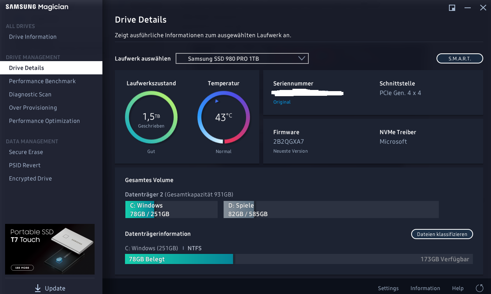Select Secure Erase option
This screenshot has width=491, height=294.
[26, 152]
